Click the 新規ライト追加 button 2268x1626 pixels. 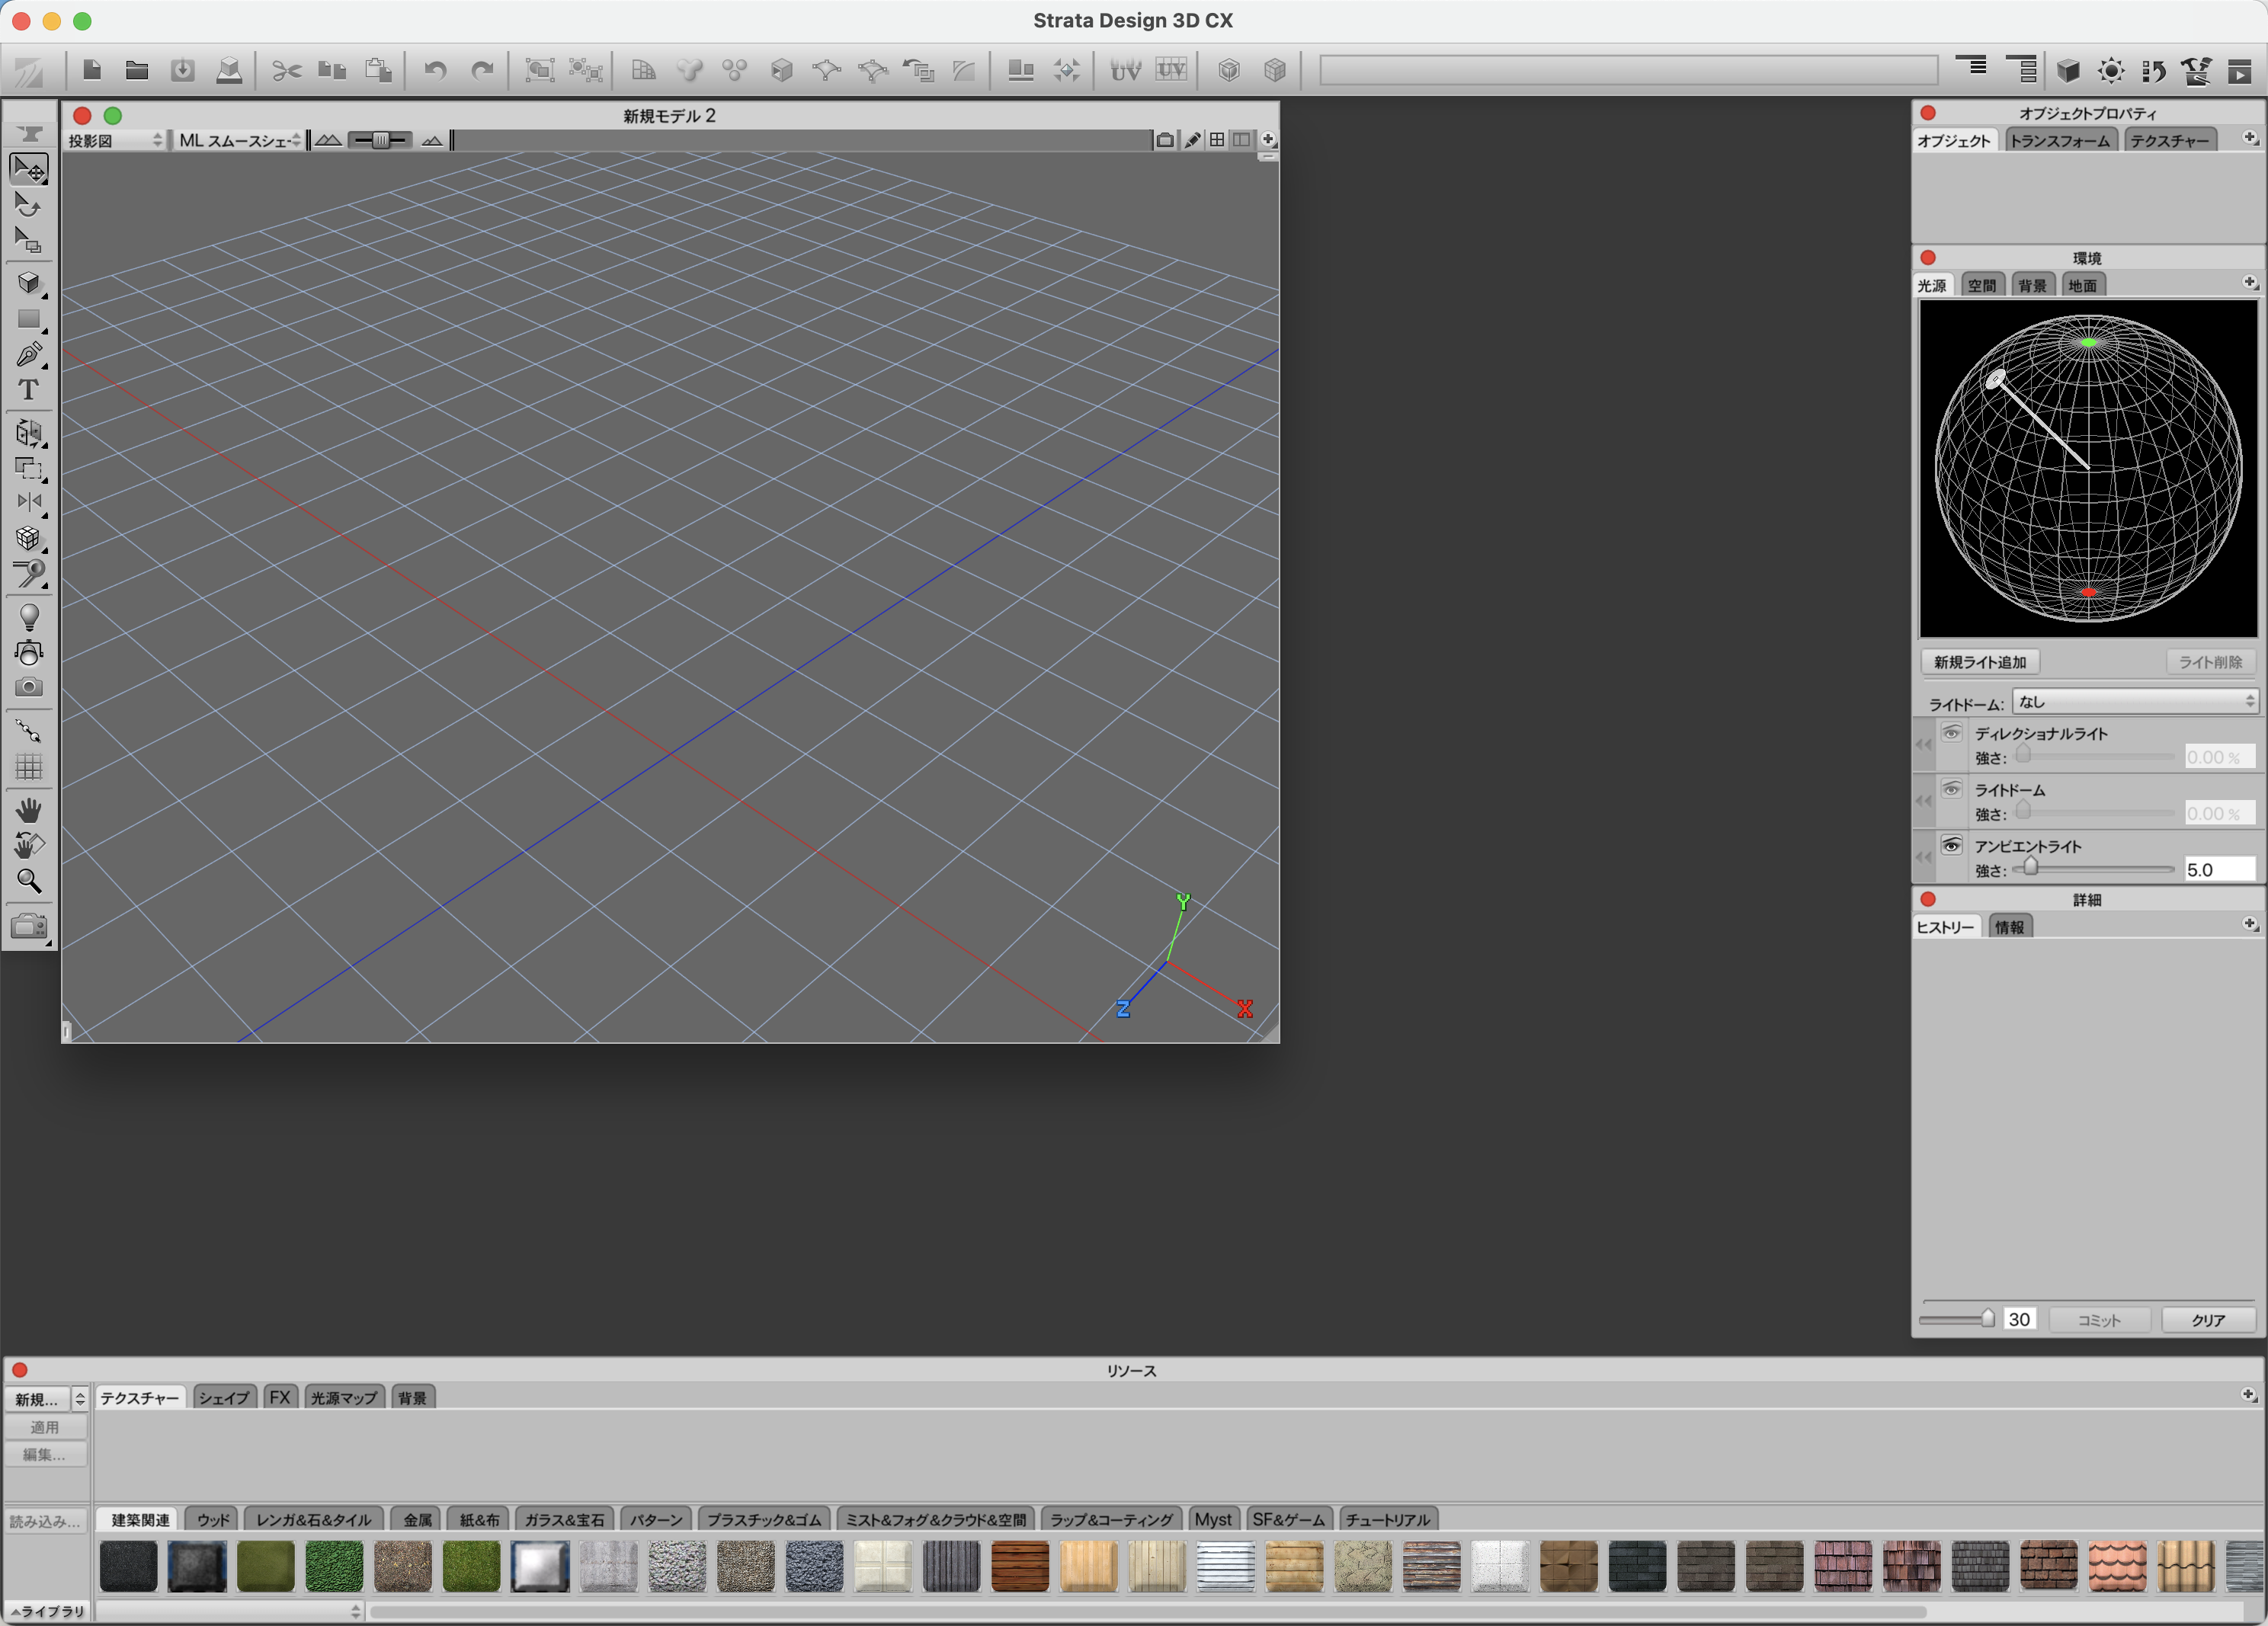[1980, 662]
